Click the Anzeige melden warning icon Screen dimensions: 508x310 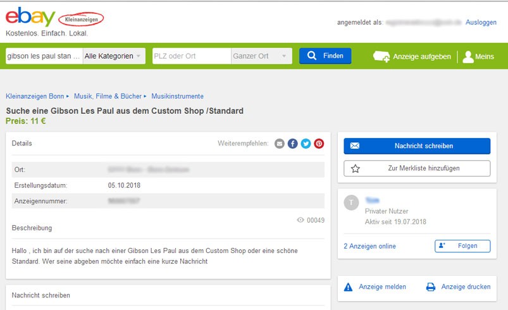(x=348, y=287)
